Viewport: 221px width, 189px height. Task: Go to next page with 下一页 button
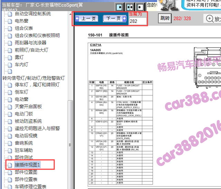coord(115,18)
